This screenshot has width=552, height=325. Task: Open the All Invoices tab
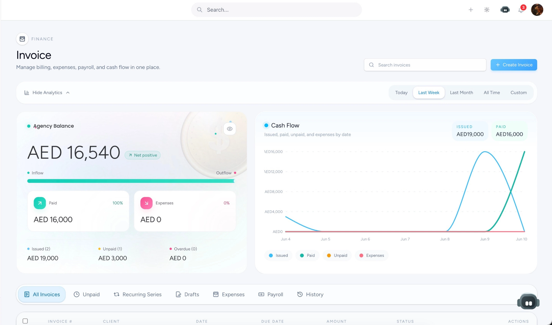[x=42, y=294]
